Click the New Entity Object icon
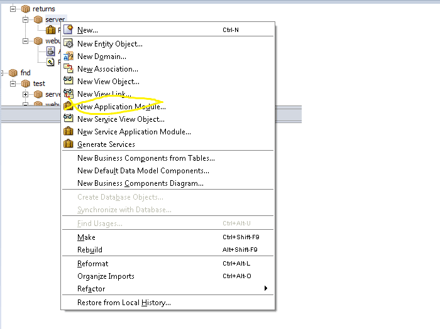This screenshot has height=329, width=440. pos(69,44)
